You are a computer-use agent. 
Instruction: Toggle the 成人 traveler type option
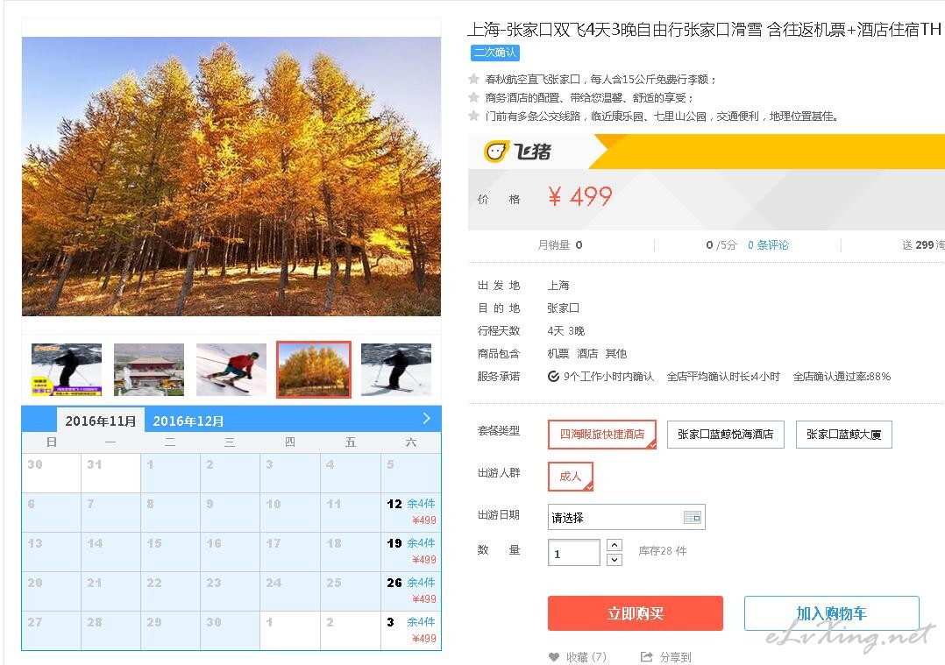click(571, 477)
